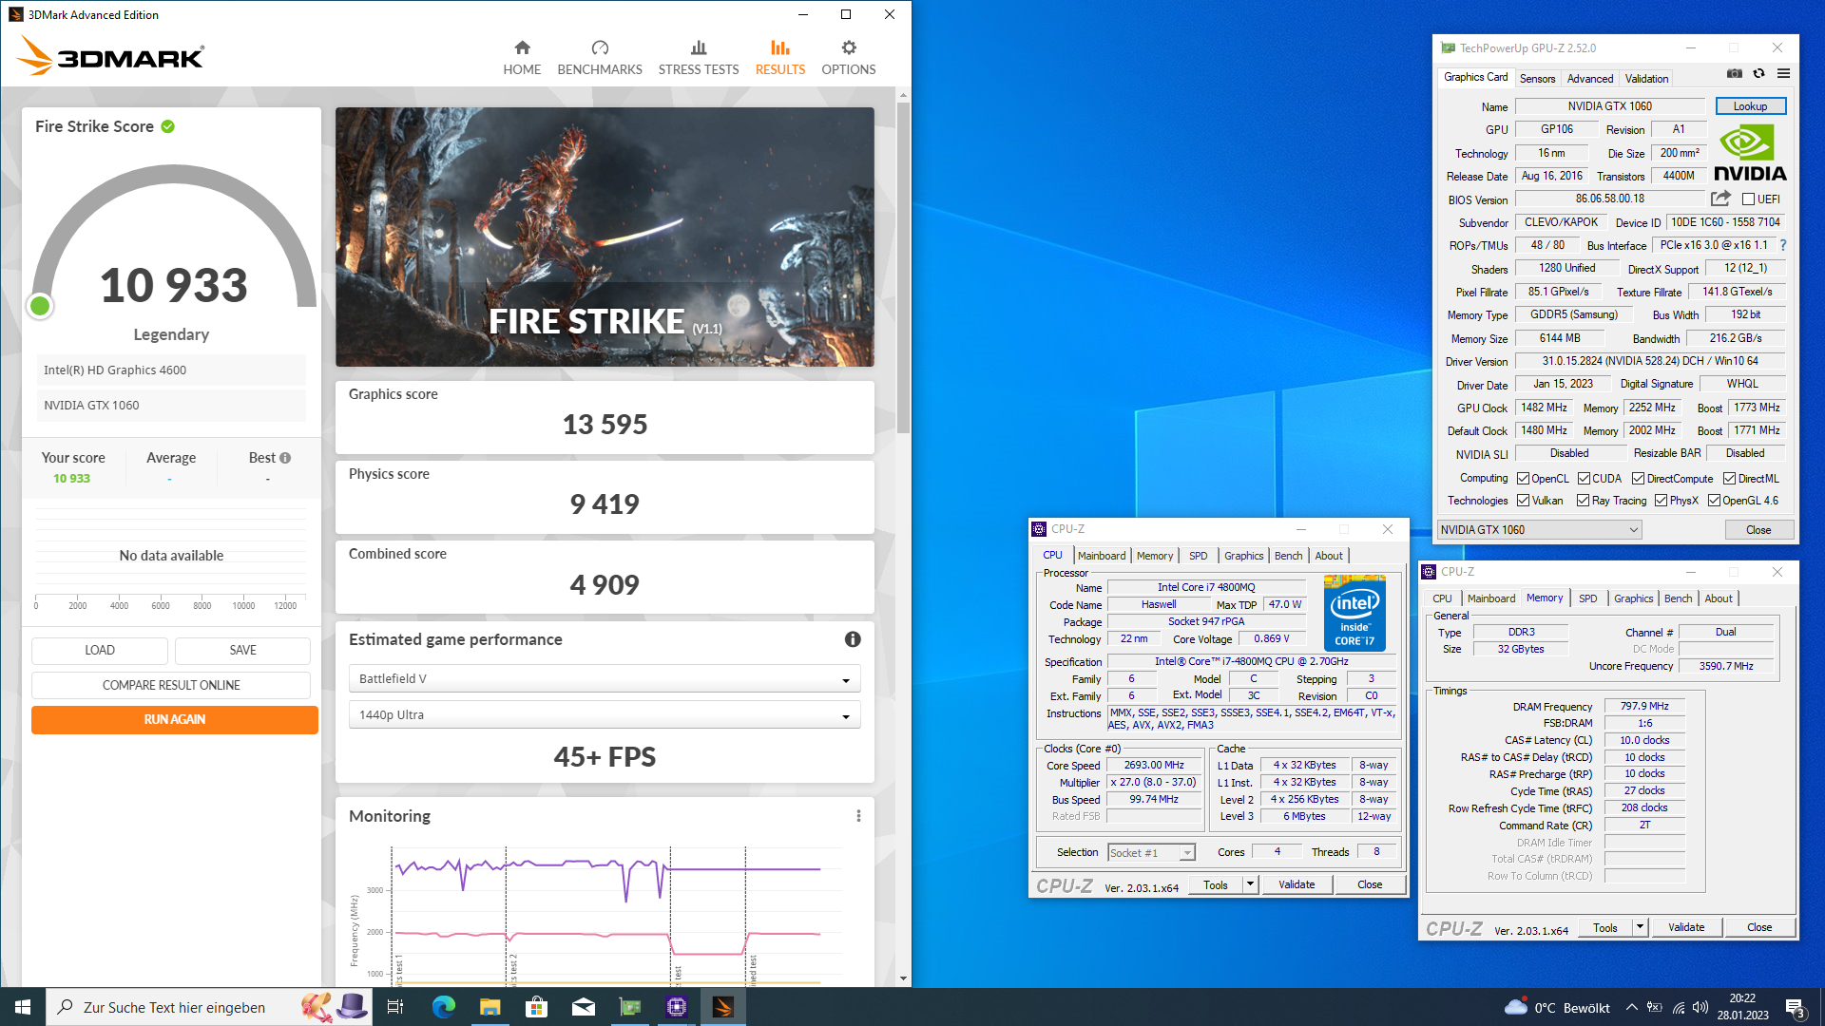This screenshot has width=1825, height=1026.
Task: Click the info icon beside Best score
Action: pyautogui.click(x=285, y=458)
